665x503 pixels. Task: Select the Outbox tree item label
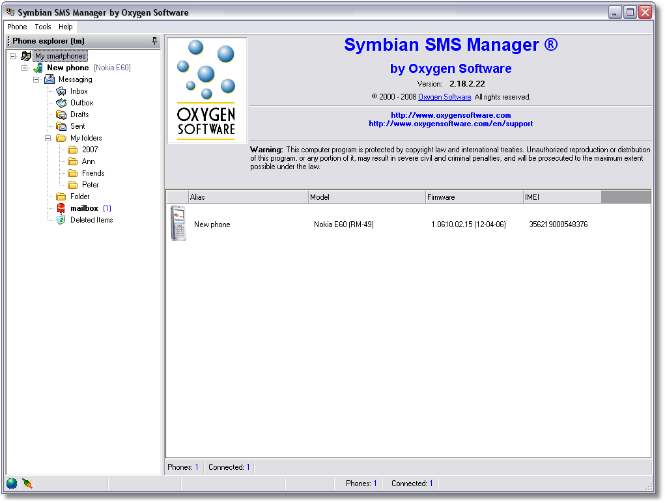pyautogui.click(x=81, y=103)
